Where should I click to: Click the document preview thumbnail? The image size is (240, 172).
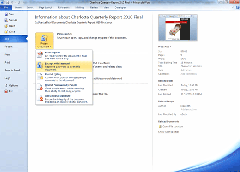coord(178,28)
